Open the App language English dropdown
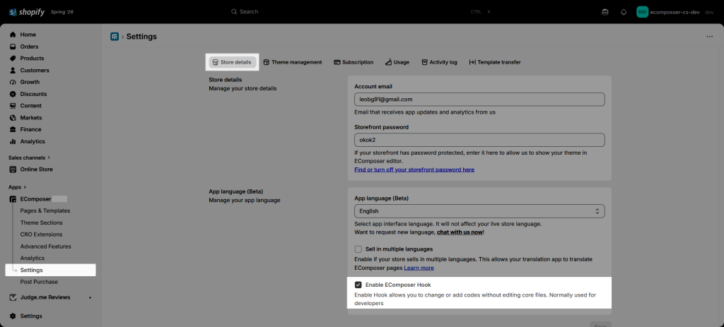Image resolution: width=724 pixels, height=327 pixels. (x=479, y=211)
